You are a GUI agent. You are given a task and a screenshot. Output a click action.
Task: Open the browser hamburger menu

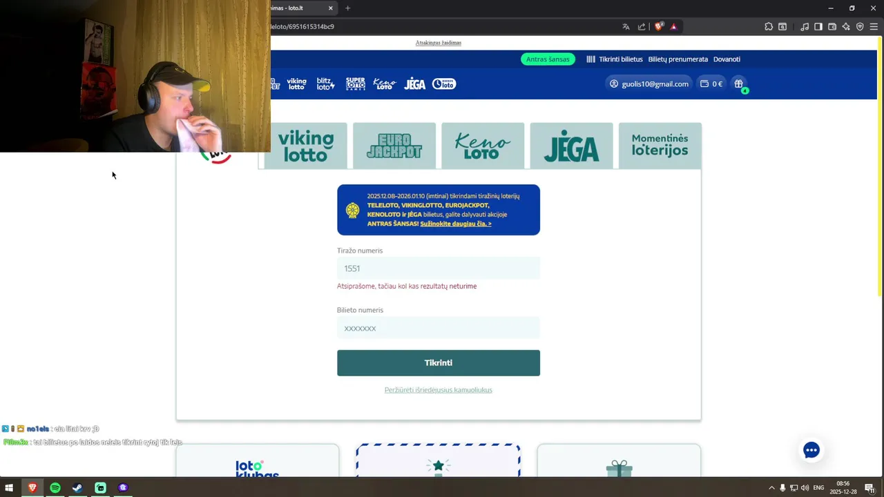tap(874, 26)
